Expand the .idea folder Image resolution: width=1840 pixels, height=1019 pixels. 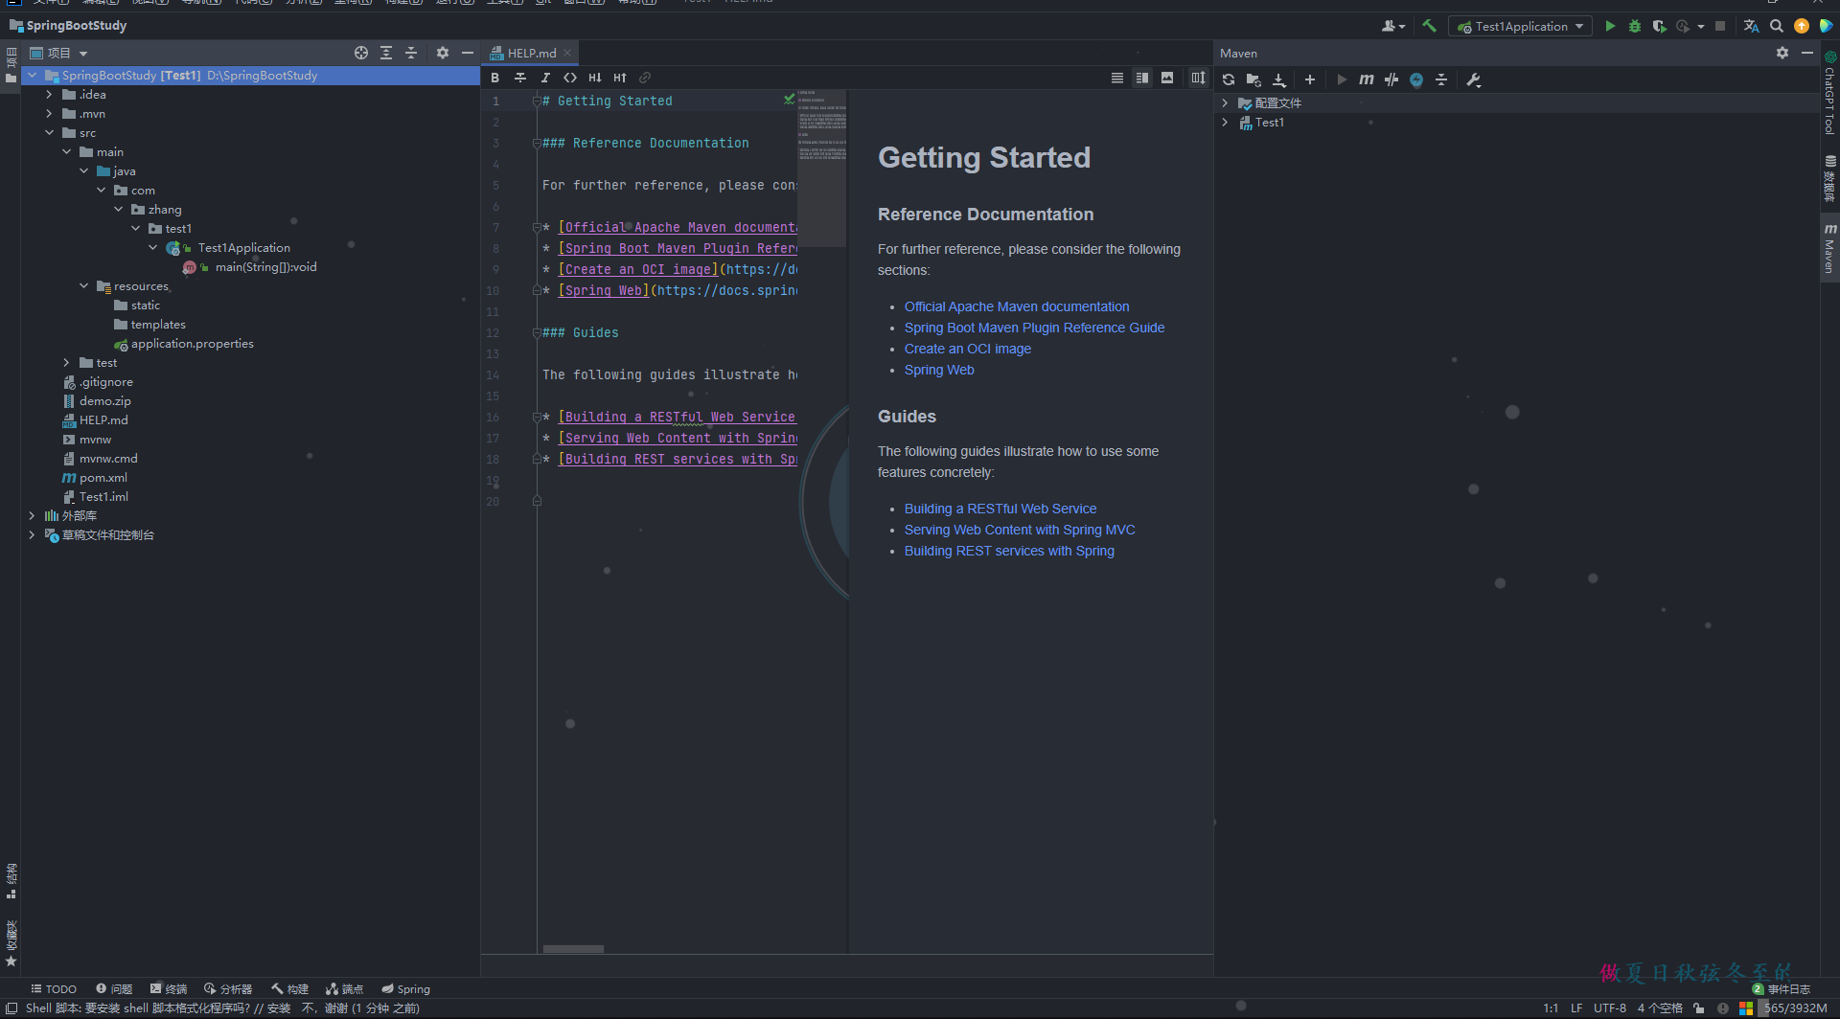[x=50, y=94]
